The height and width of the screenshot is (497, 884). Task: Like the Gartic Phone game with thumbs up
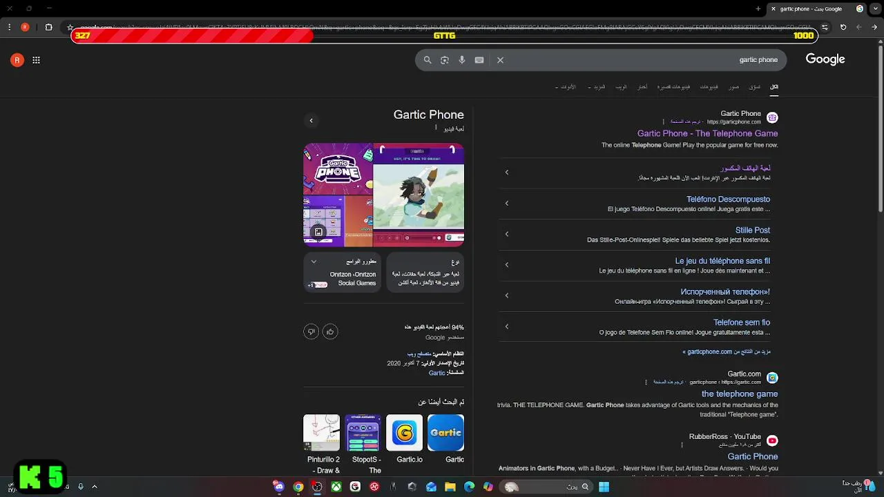tap(330, 332)
